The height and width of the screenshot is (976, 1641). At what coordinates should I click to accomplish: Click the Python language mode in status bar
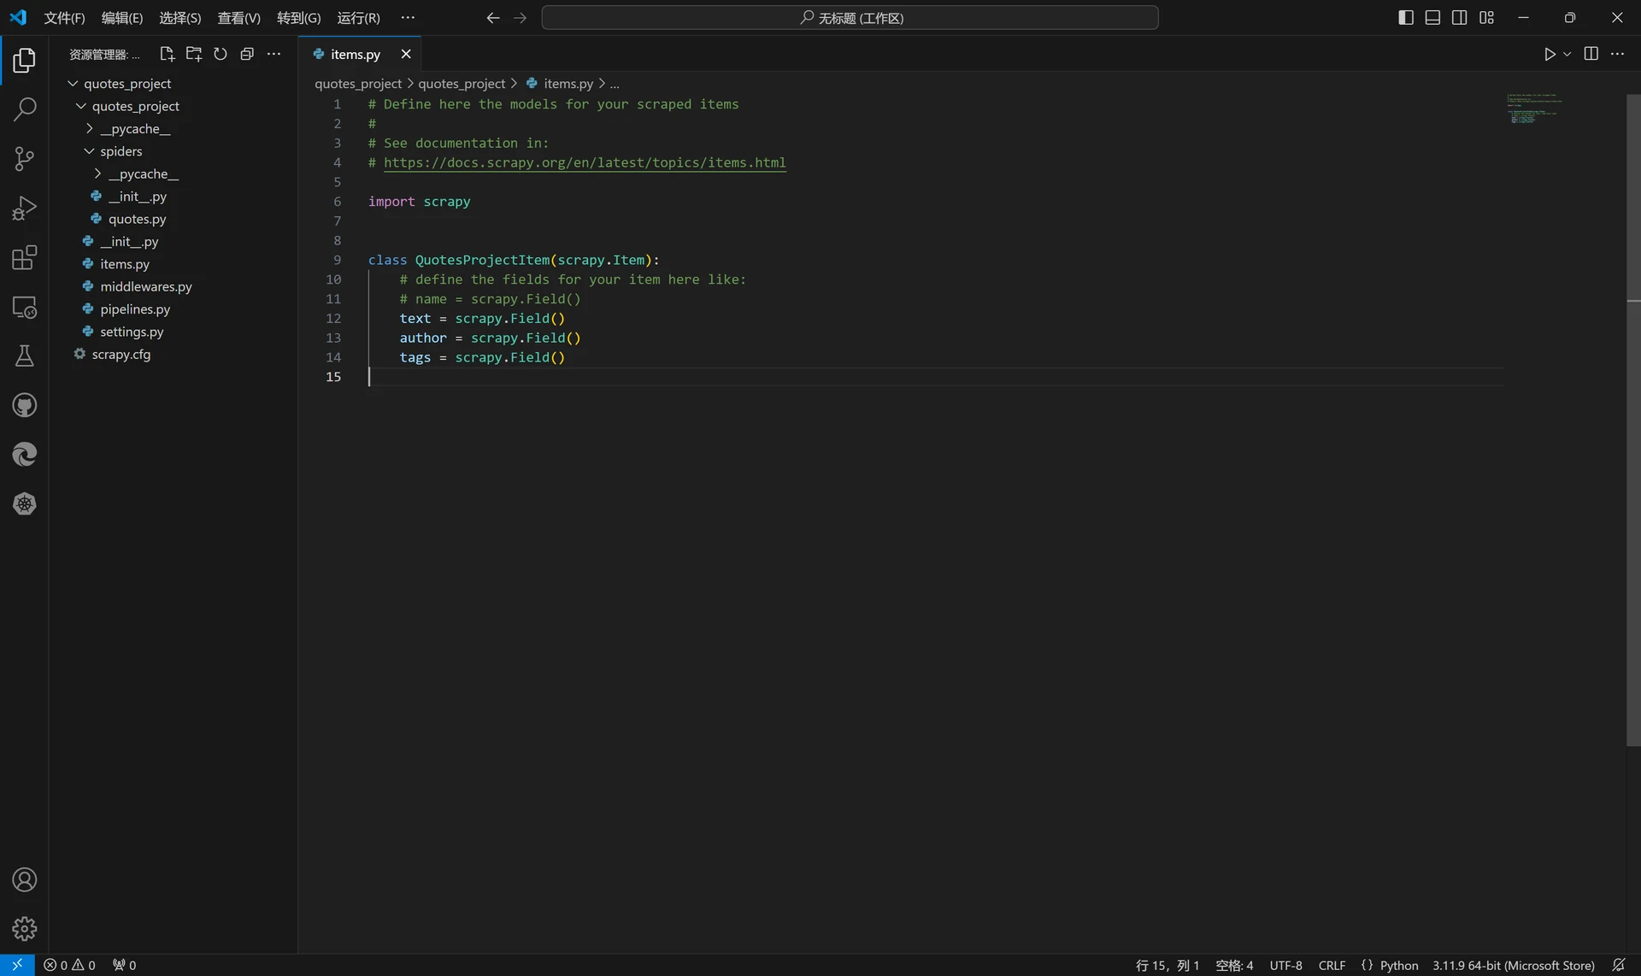[x=1398, y=965]
